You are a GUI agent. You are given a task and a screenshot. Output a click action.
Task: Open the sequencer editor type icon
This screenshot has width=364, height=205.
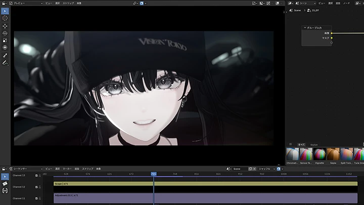(x=4, y=169)
